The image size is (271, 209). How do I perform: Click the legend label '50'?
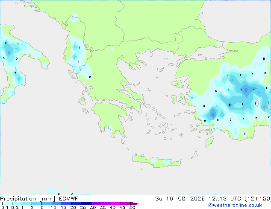132,207
